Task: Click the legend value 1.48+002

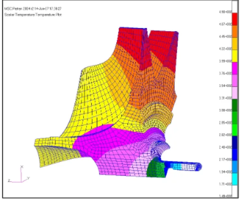Action: pyautogui.click(x=225, y=196)
